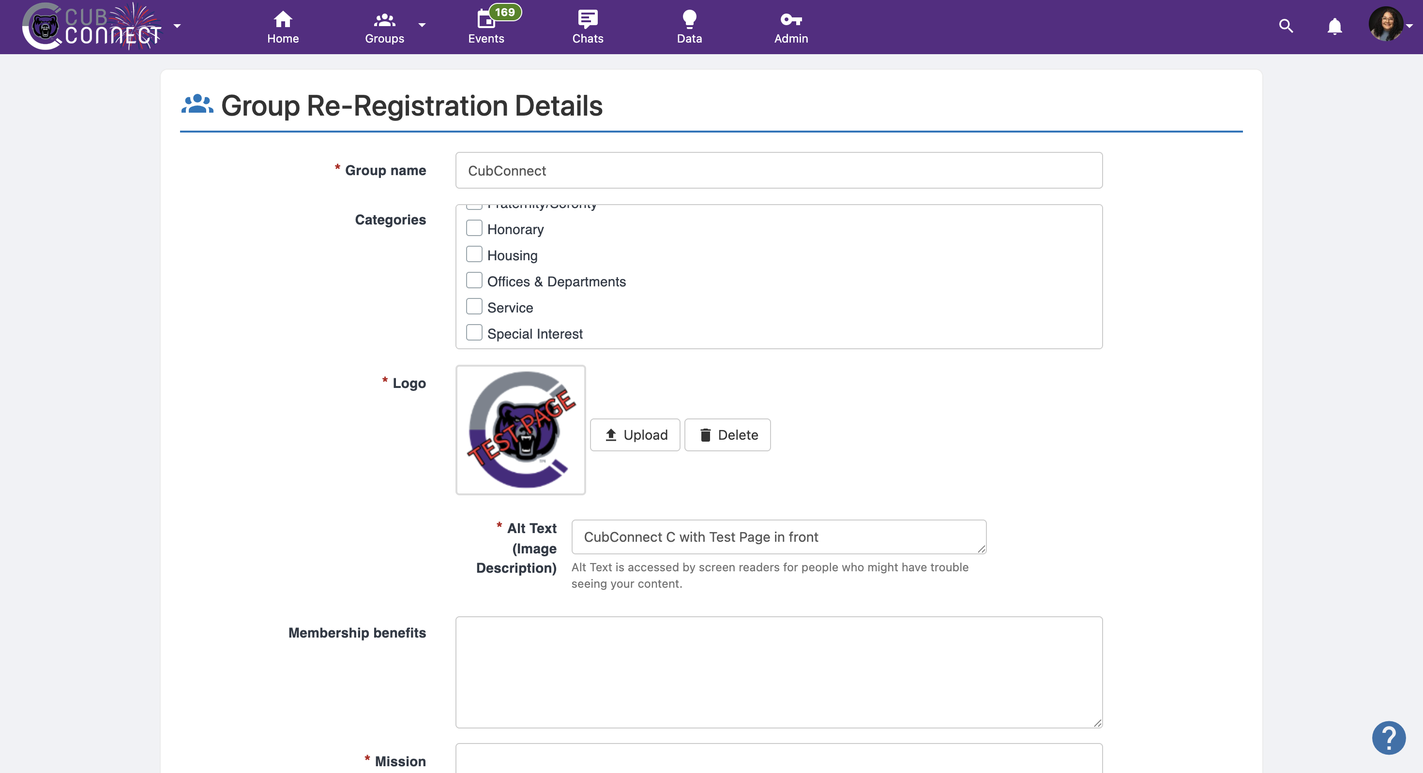Viewport: 1423px width, 773px height.
Task: Go to the Home tab
Action: tap(283, 27)
